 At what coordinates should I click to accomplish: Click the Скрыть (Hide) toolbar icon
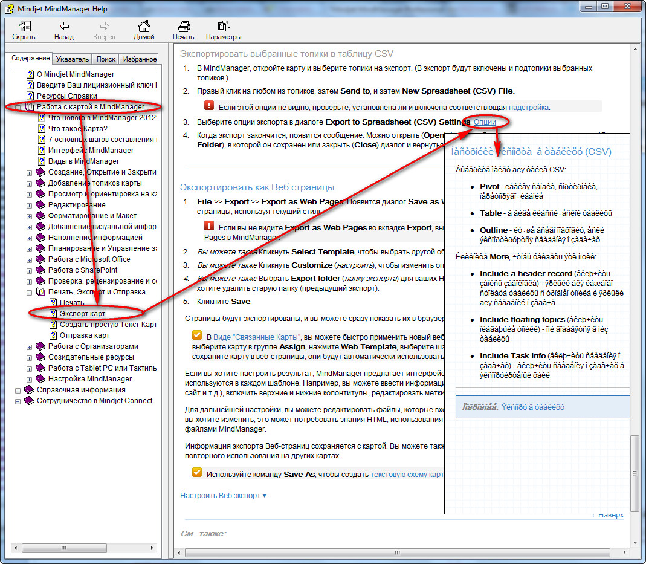tap(24, 27)
